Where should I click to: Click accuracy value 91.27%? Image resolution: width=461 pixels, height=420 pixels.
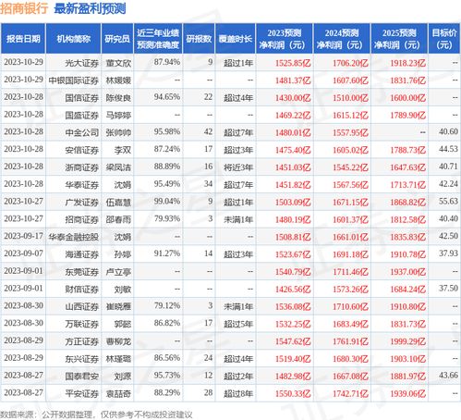click(167, 253)
